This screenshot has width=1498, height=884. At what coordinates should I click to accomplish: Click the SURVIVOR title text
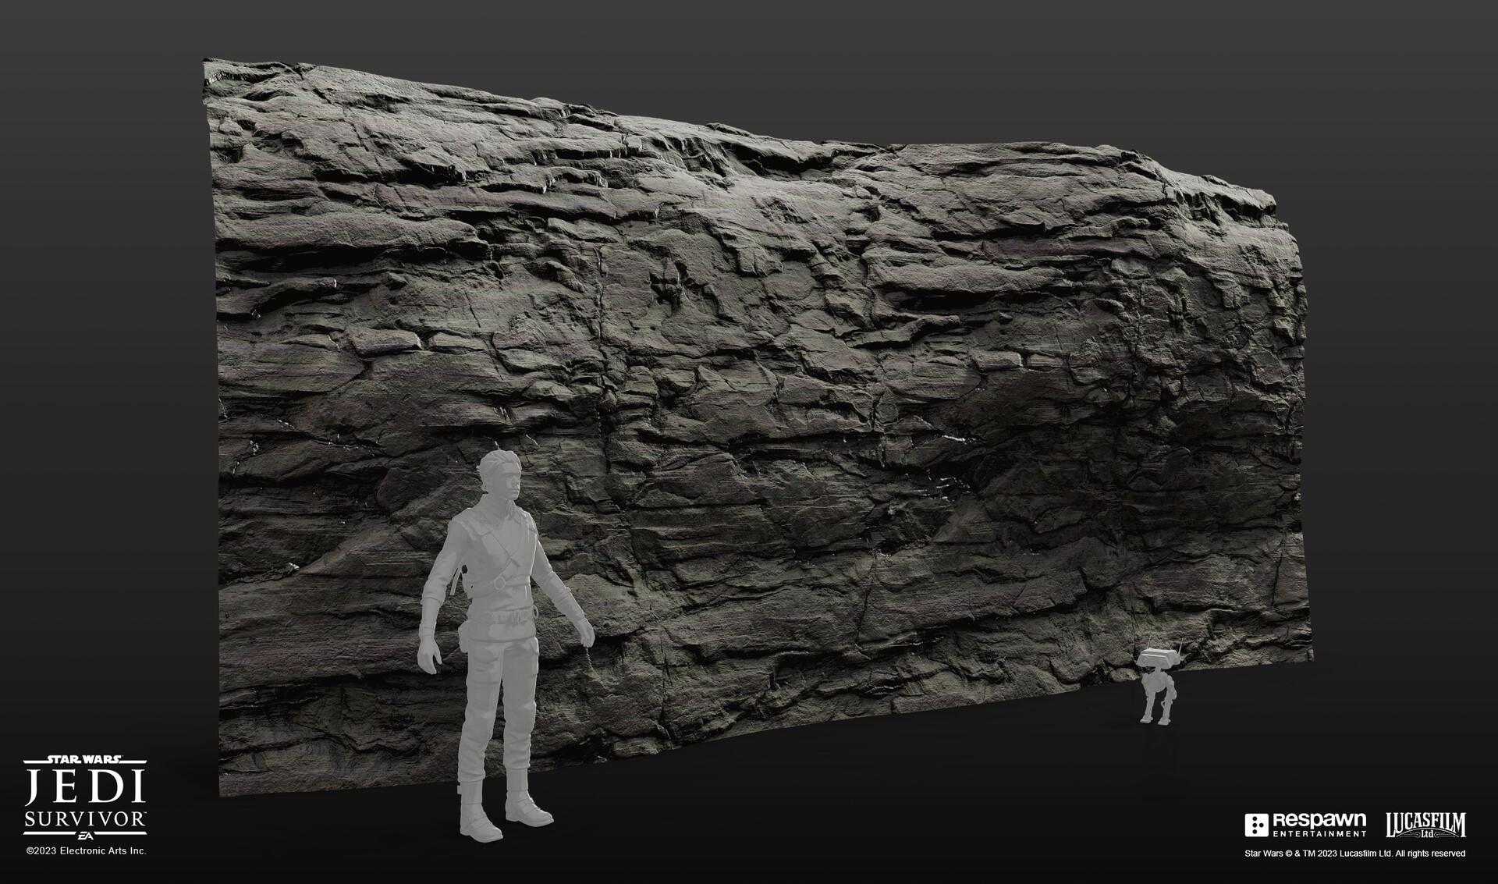coord(83,817)
